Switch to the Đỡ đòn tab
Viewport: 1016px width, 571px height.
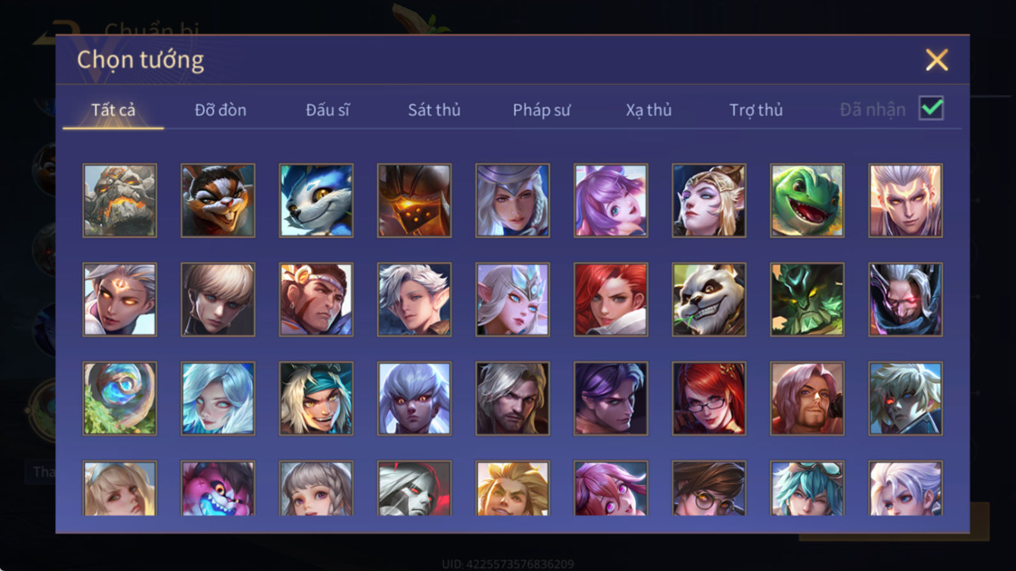pos(220,110)
